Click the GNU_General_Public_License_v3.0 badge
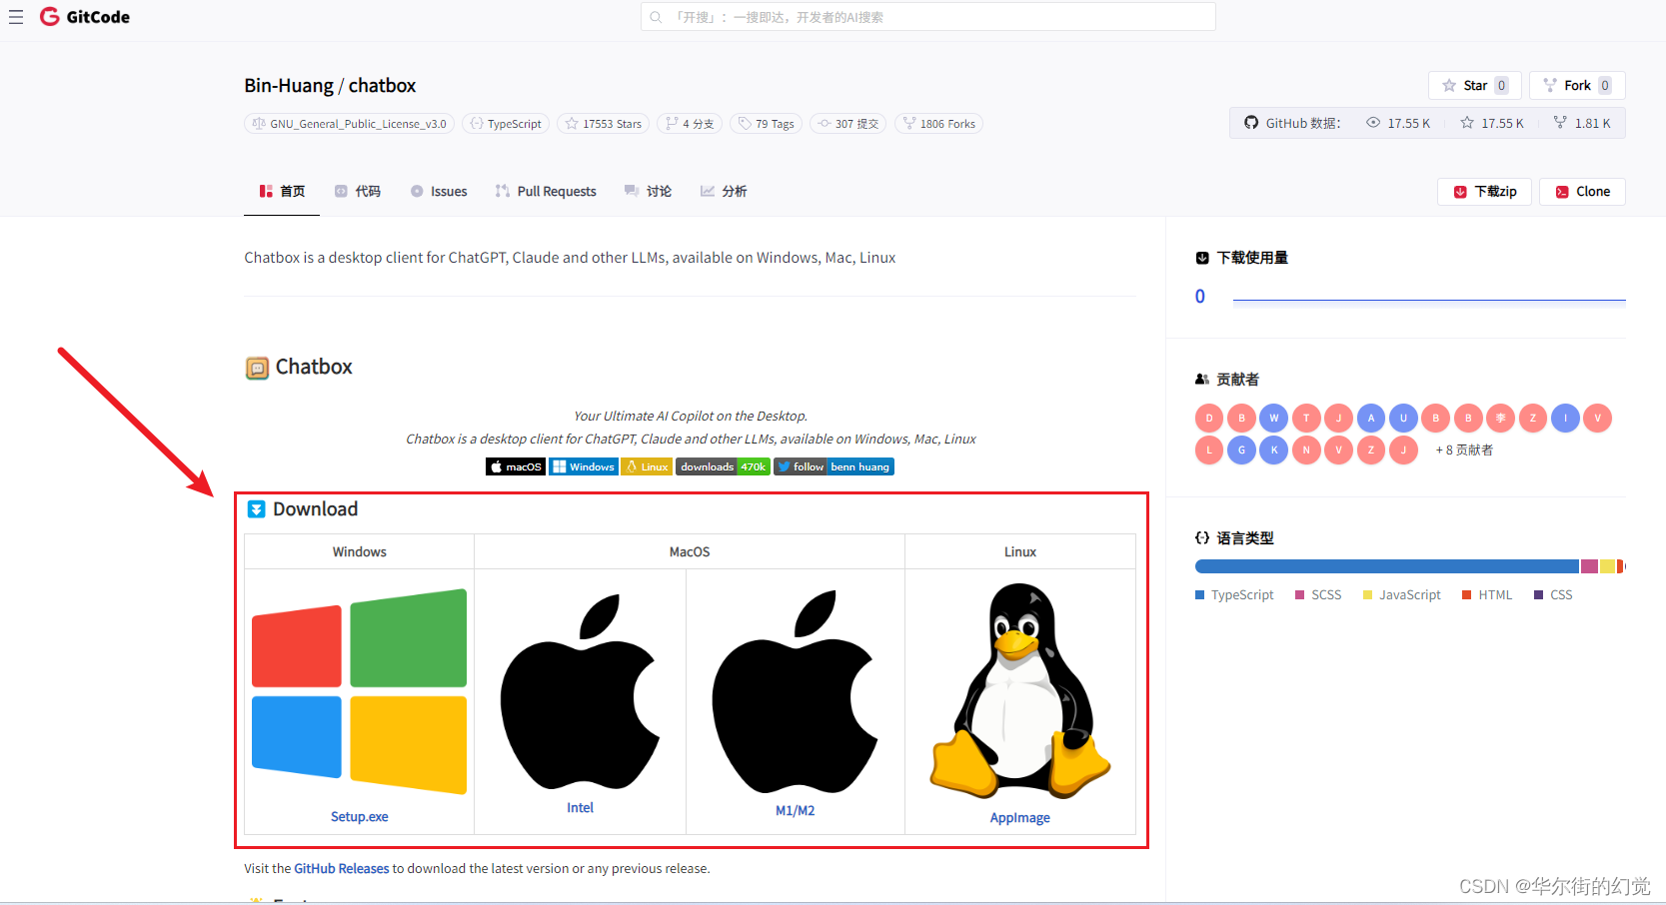Image resolution: width=1666 pixels, height=905 pixels. (x=349, y=124)
